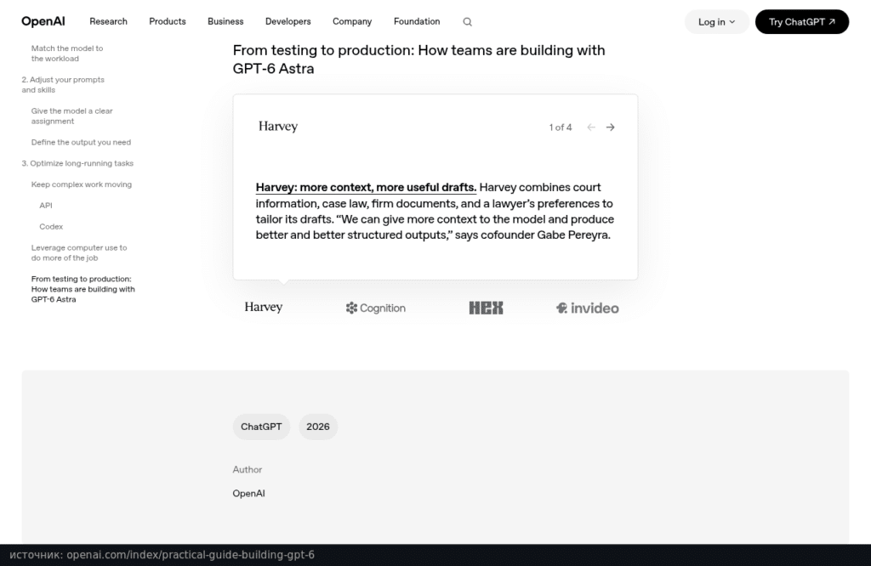This screenshot has width=871, height=566.
Task: Click the Author label
Action: click(x=248, y=469)
